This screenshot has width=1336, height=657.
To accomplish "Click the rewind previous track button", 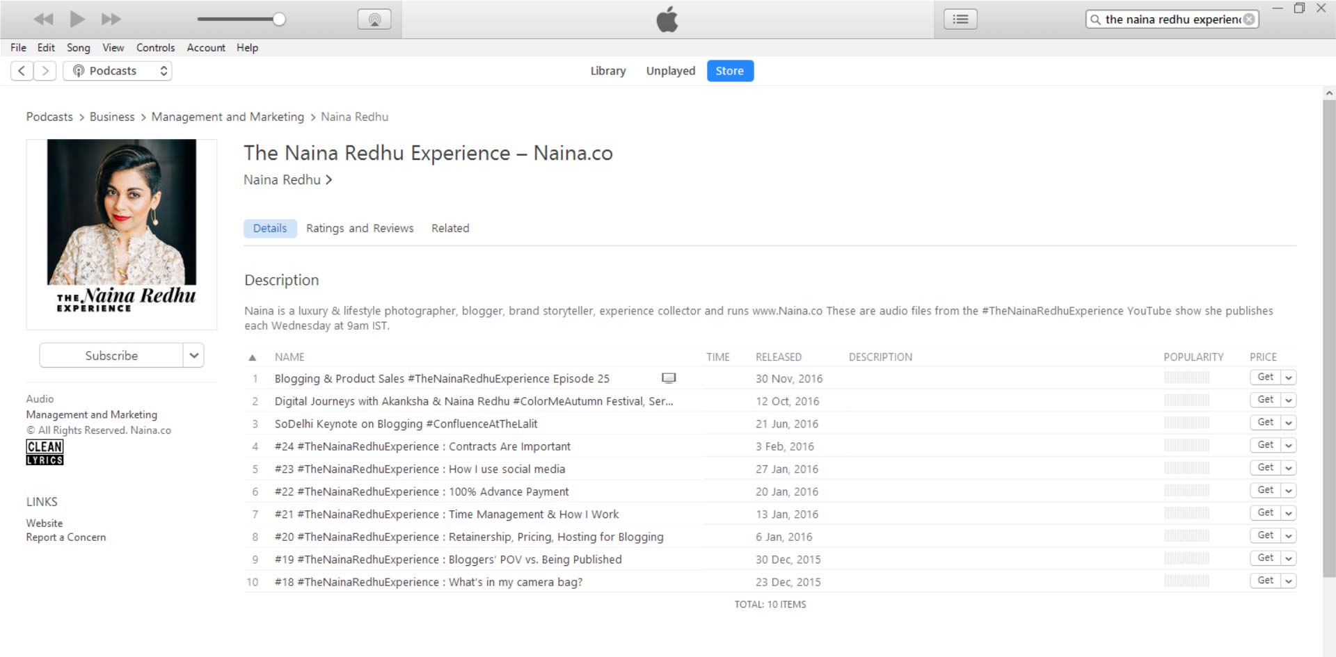I will 43,19.
